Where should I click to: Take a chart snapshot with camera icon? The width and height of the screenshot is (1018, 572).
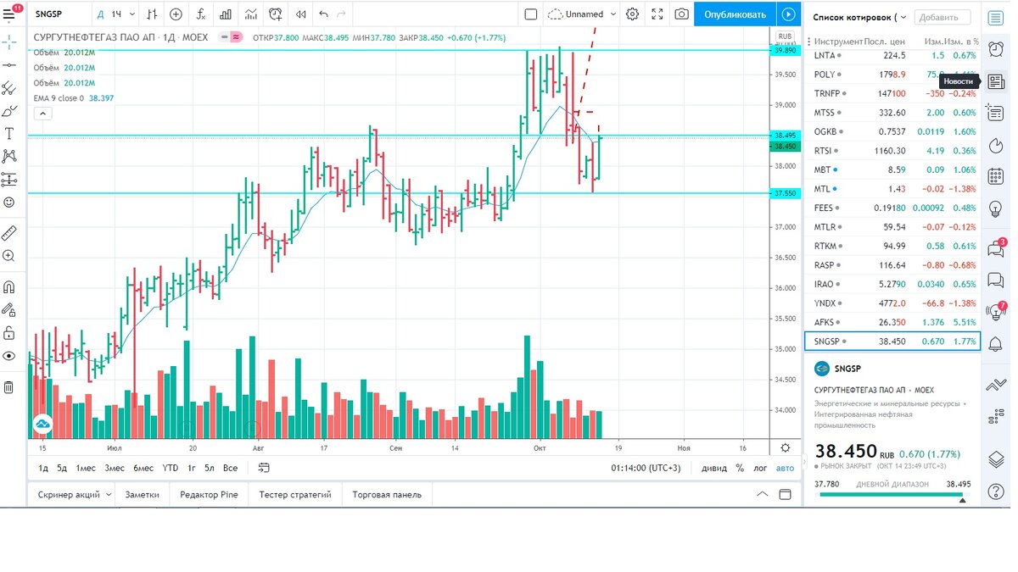tap(682, 14)
